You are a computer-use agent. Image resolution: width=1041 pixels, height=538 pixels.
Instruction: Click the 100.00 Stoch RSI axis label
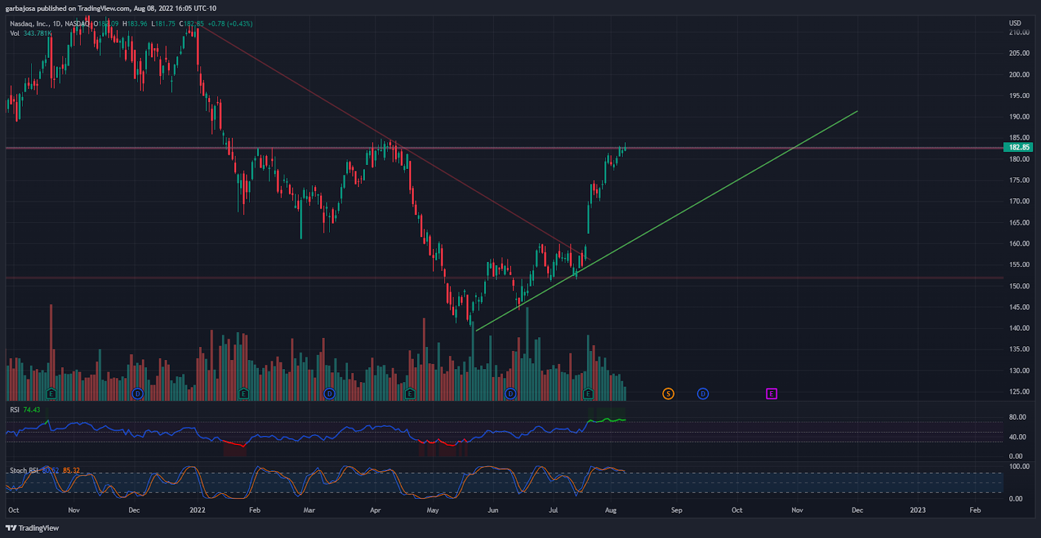point(1019,467)
